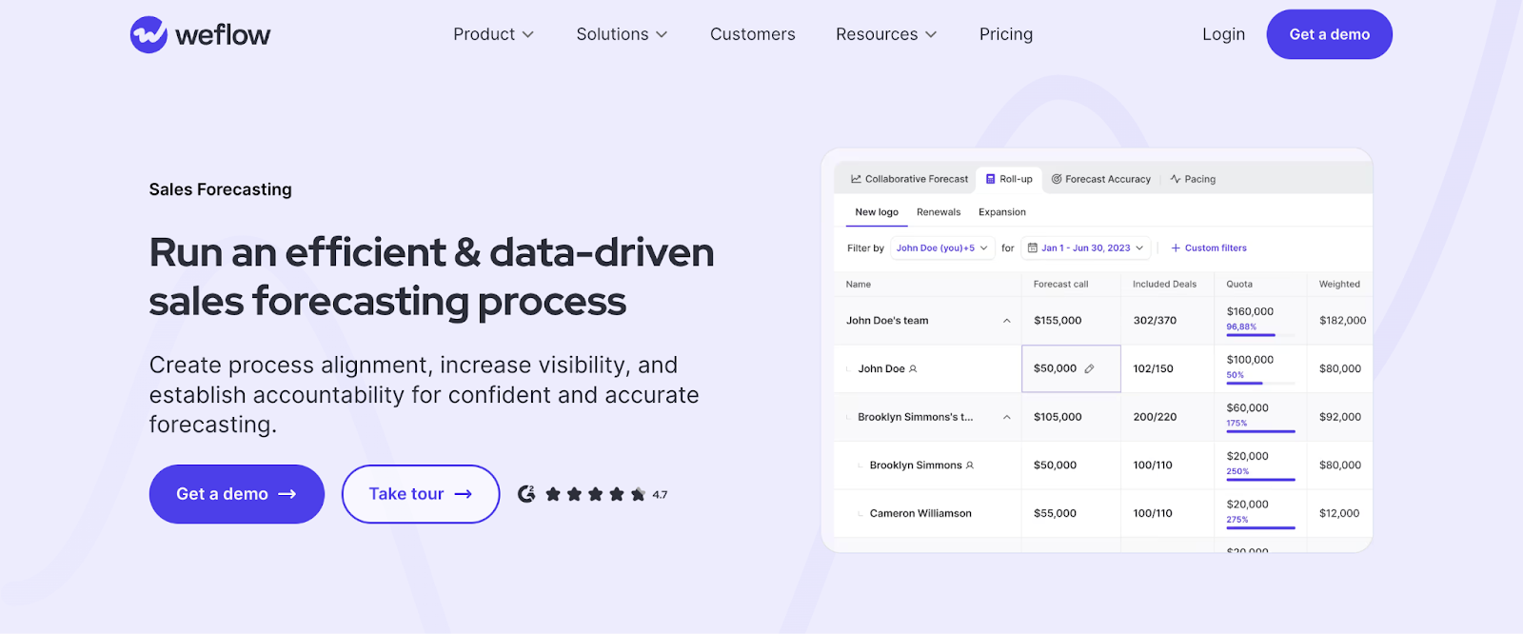
Task: Collapse the John Doe's team row
Action: [x=1006, y=321]
